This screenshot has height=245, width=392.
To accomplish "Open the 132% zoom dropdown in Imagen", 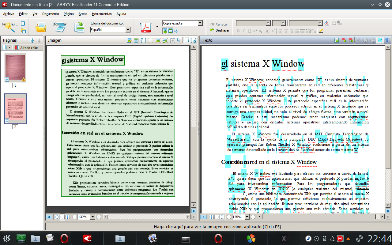I will (93, 217).
